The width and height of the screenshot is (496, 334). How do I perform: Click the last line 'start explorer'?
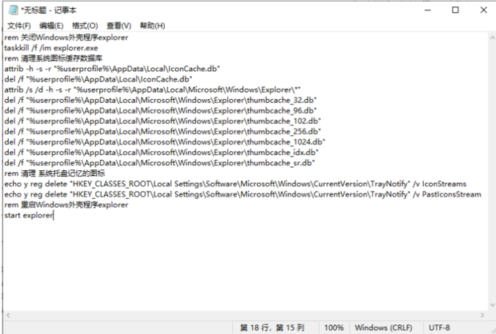(x=29, y=215)
